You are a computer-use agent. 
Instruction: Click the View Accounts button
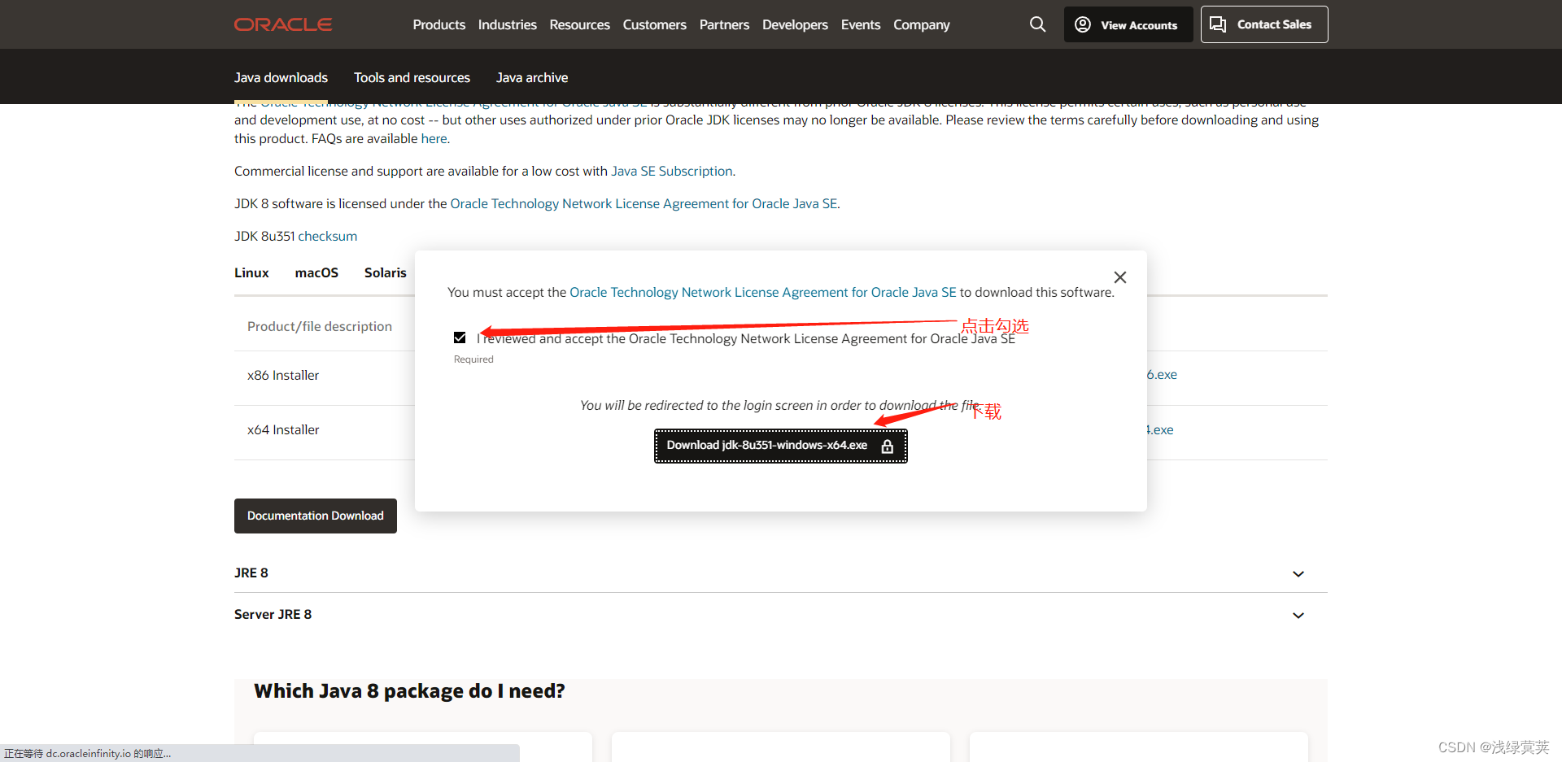(1128, 24)
